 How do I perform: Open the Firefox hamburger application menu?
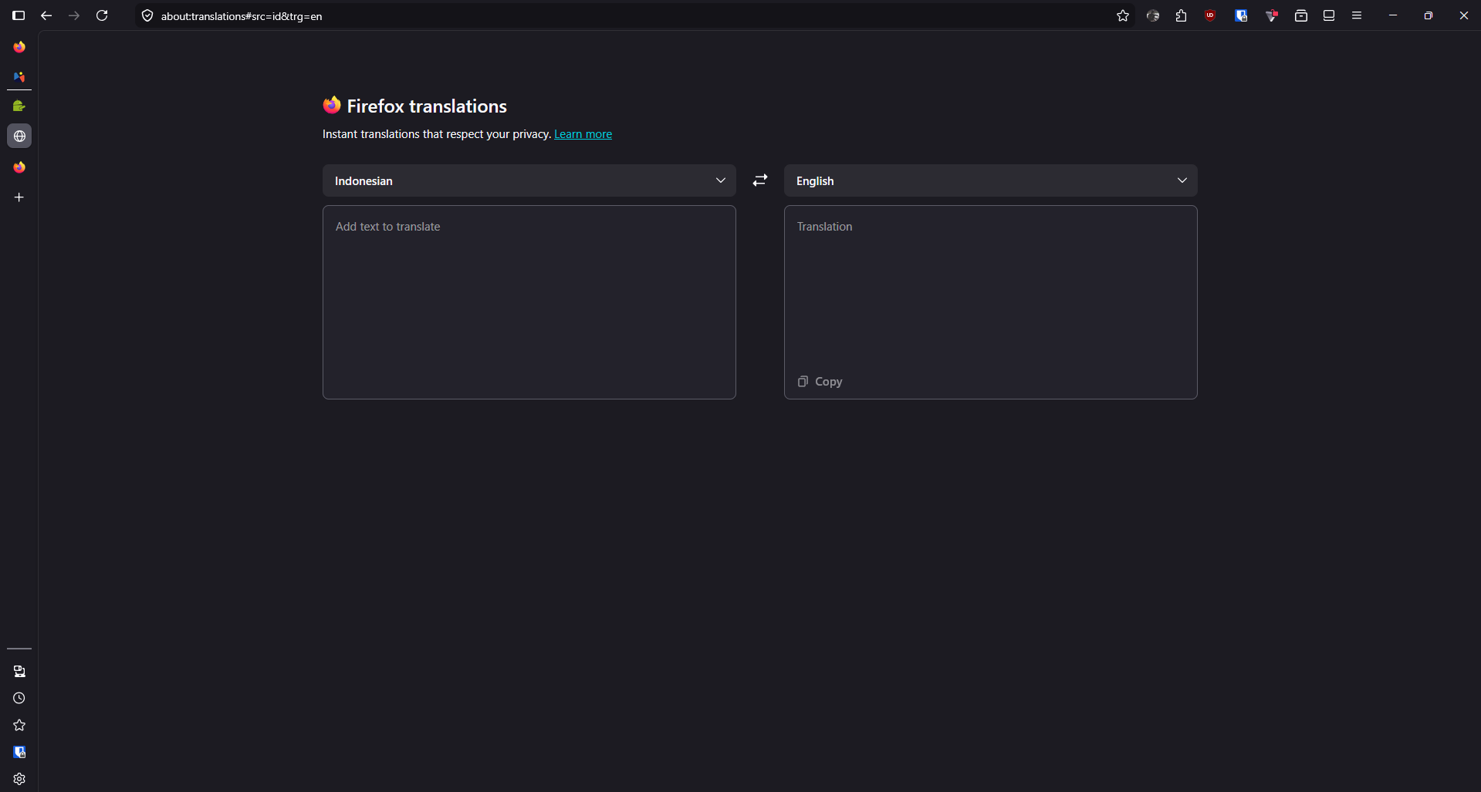click(x=1357, y=15)
